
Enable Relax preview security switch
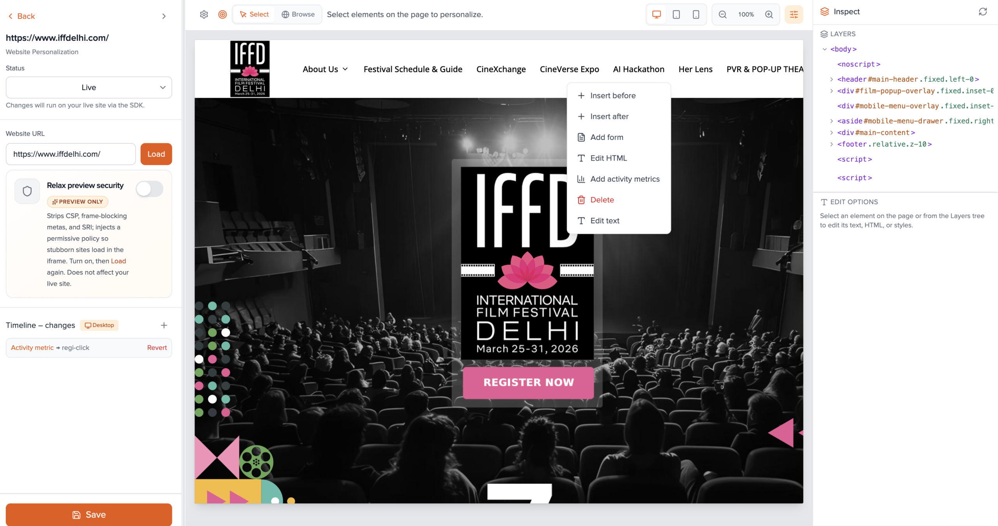coord(149,189)
